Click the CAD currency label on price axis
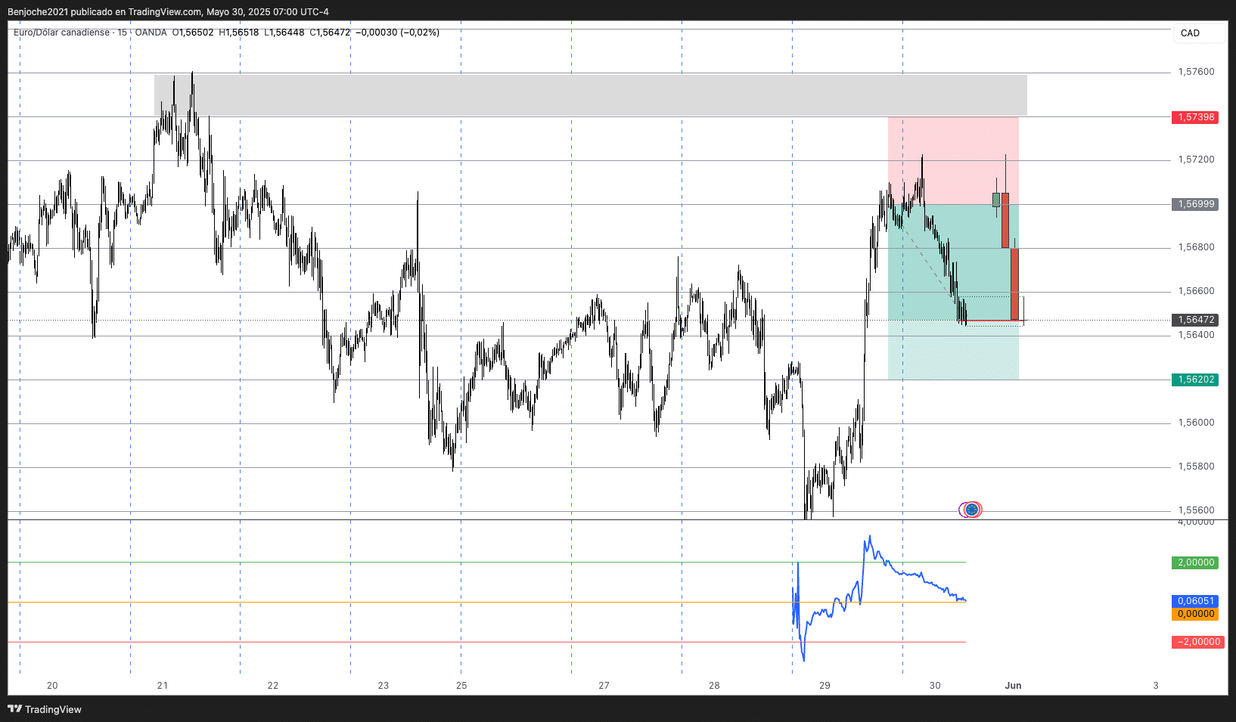This screenshot has height=722, width=1236. (1190, 33)
